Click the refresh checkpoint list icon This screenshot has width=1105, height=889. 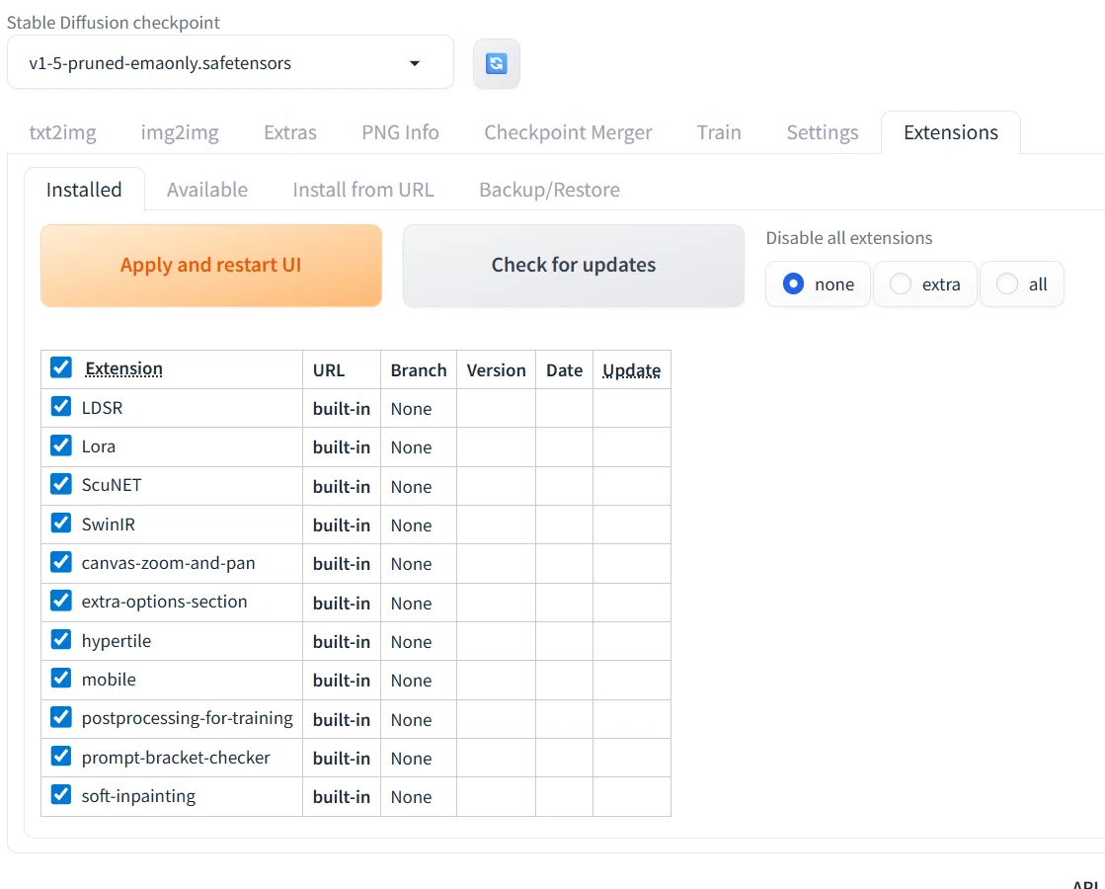[x=496, y=63]
